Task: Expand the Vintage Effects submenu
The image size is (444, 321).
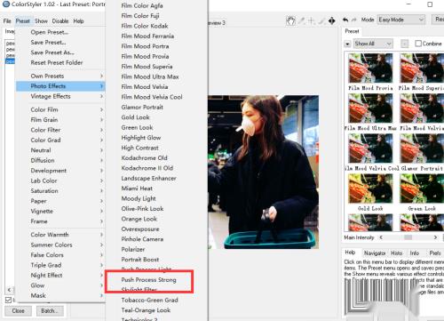Action: pyautogui.click(x=60, y=96)
